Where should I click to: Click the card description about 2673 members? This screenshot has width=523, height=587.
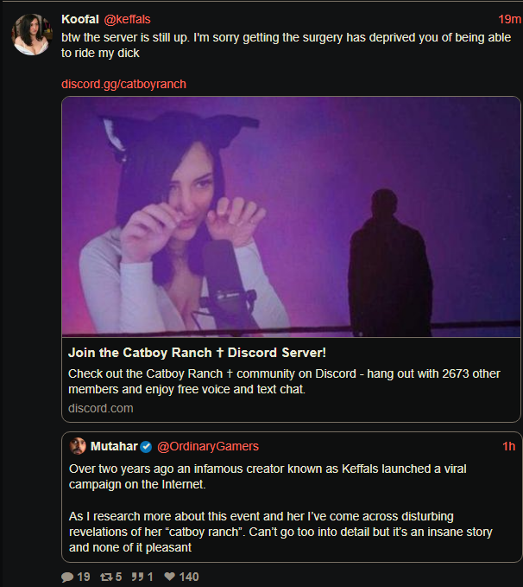click(284, 381)
